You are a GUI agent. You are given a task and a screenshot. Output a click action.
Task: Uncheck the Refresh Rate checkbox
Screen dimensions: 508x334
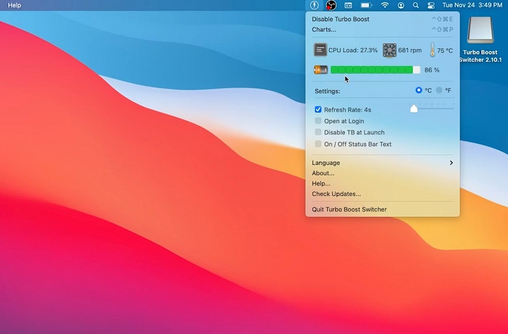(318, 109)
